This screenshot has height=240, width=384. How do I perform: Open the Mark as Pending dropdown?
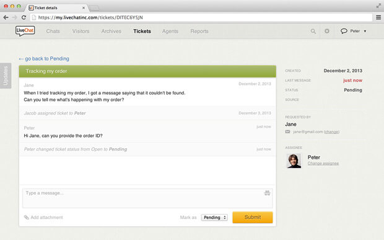click(214, 218)
